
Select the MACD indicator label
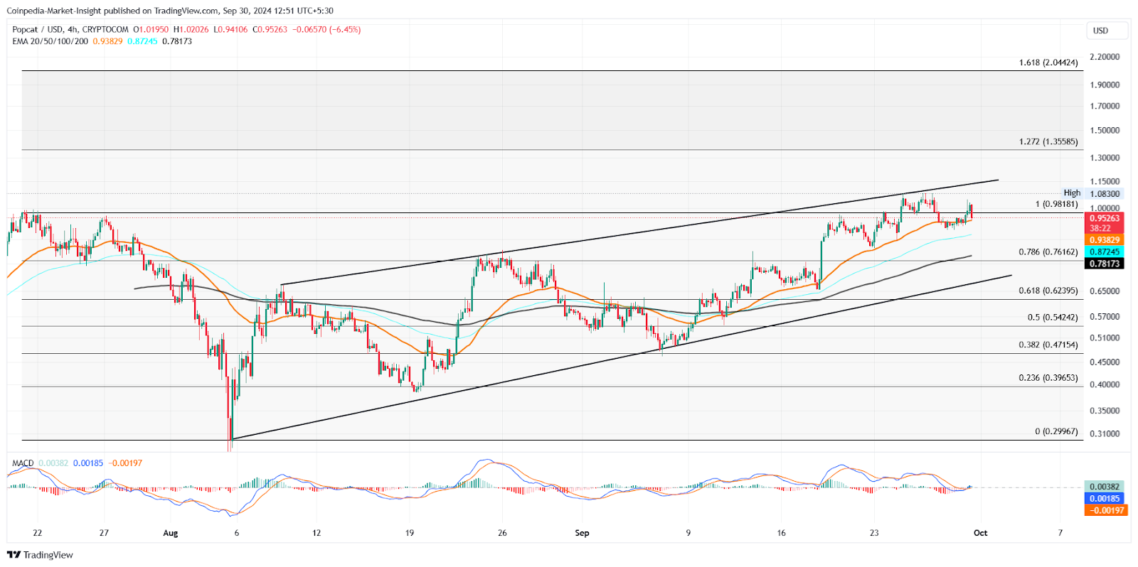23,463
